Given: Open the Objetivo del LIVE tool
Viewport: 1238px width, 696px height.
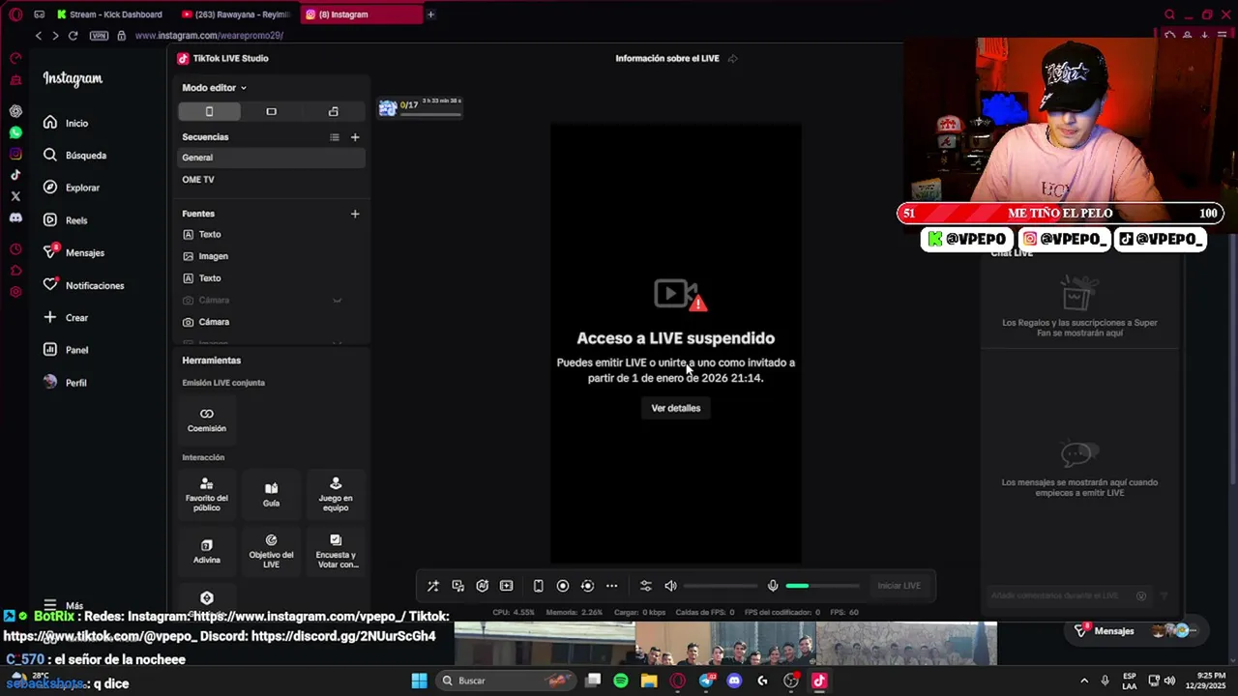Looking at the screenshot, I should coord(271,551).
